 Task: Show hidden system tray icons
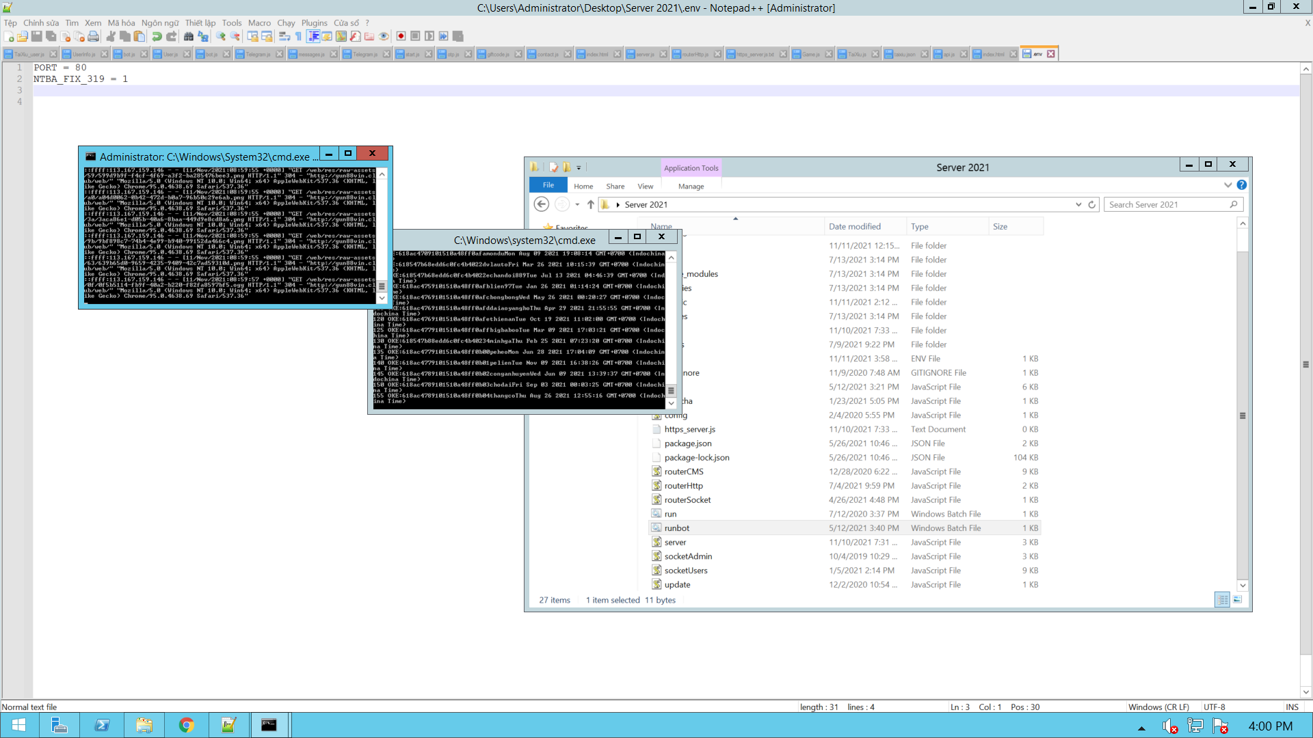point(1141,728)
